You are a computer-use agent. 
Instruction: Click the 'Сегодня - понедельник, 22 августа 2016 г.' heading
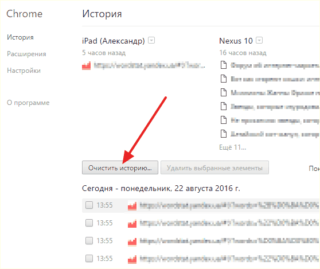tap(161, 188)
